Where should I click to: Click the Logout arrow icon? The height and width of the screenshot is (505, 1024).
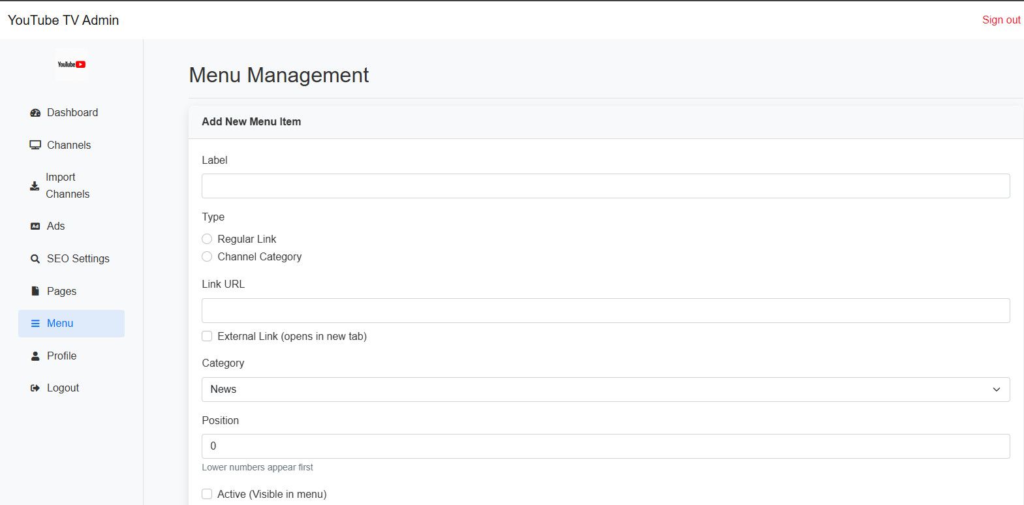pyautogui.click(x=35, y=388)
